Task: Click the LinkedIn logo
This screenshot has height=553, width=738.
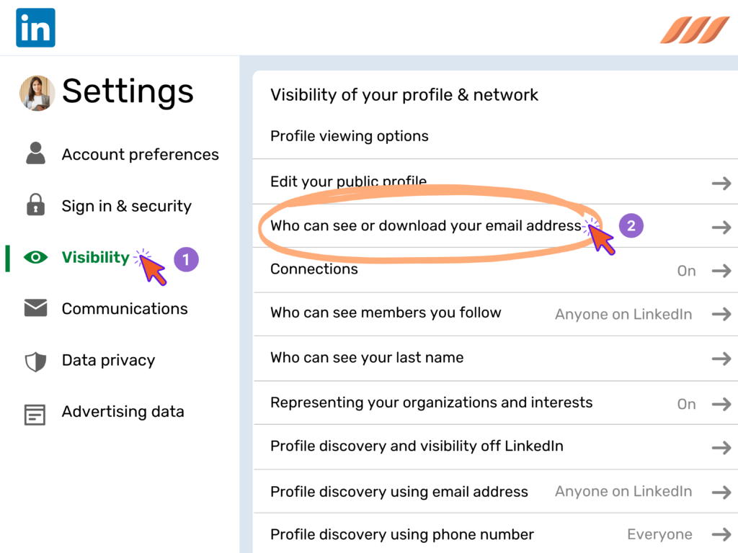Action: (x=35, y=27)
